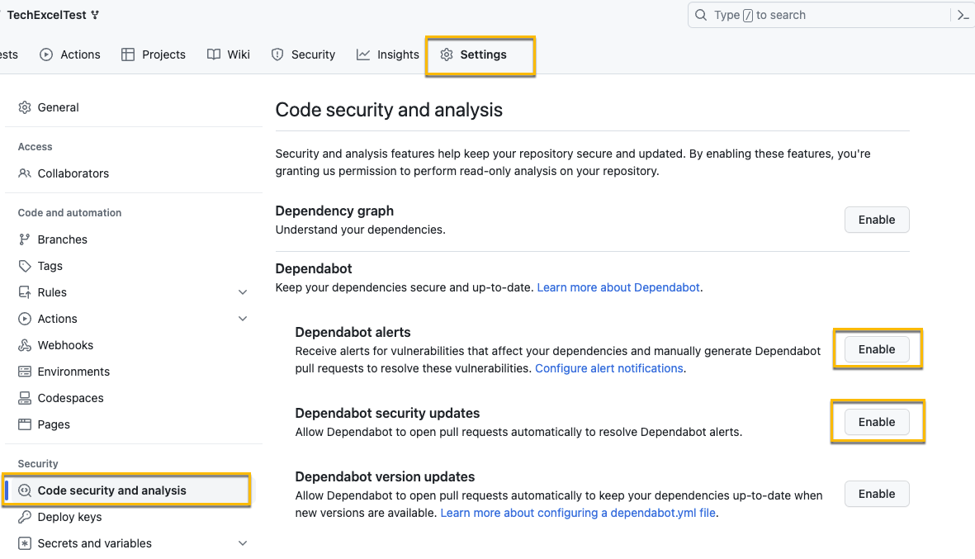Enable Dependency graph
This screenshot has height=559, width=975.
pos(876,220)
